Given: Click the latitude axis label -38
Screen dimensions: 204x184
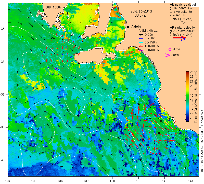Looking at the screenshot, I should tap(3, 127).
